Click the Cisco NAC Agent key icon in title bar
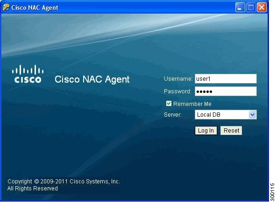The height and width of the screenshot is (203, 276). [x=6, y=7]
